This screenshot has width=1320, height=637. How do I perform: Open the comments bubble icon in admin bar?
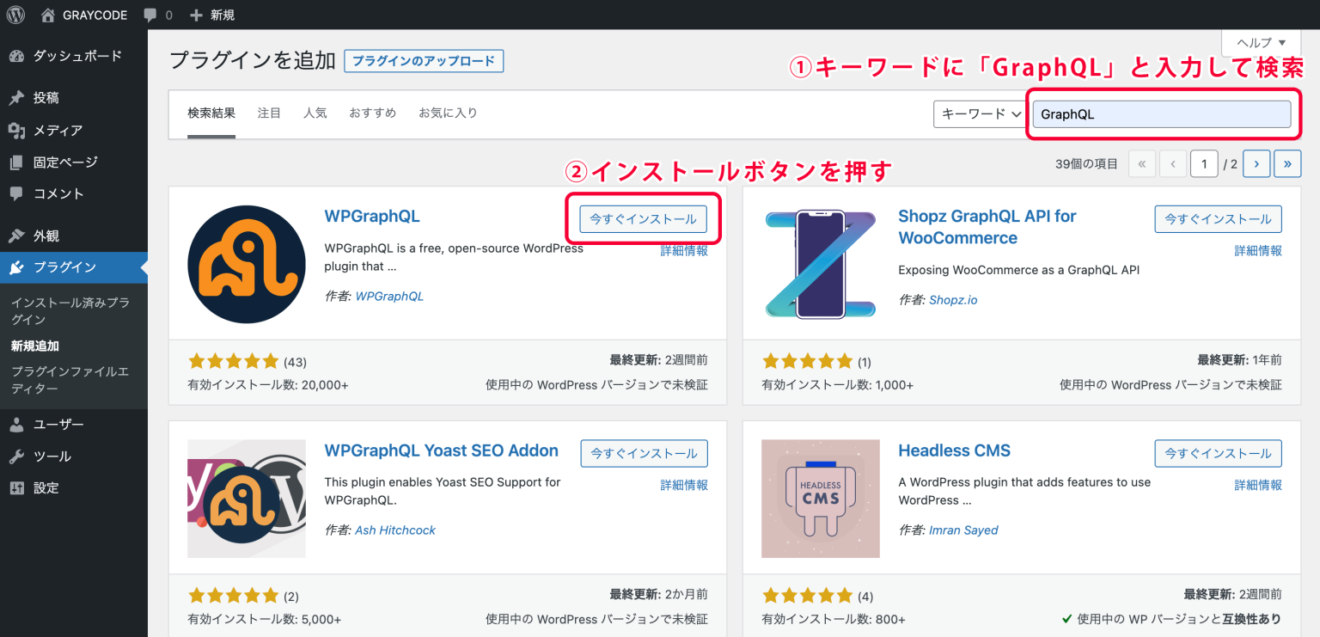(x=150, y=15)
